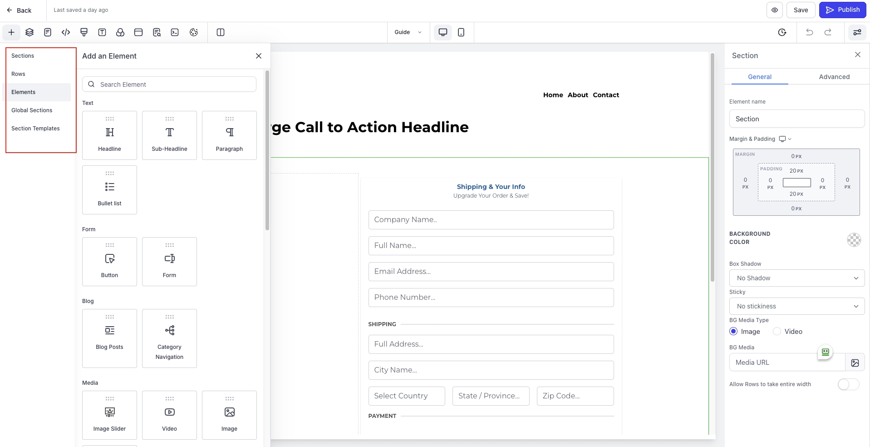This screenshot has width=870, height=447.
Task: Open the Box Shadow dropdown
Action: [x=796, y=278]
